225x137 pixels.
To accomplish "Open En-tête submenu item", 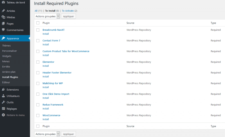I will click(x=6, y=67).
